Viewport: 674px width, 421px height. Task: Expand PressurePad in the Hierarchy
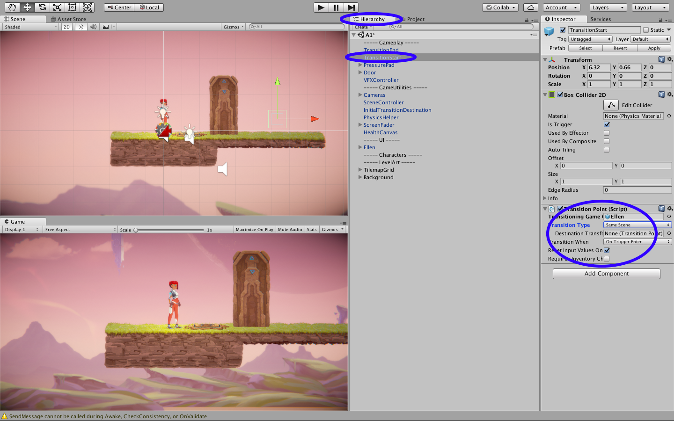point(359,65)
